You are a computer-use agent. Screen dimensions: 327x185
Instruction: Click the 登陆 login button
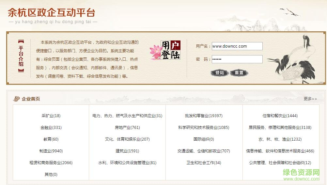tap(220, 72)
